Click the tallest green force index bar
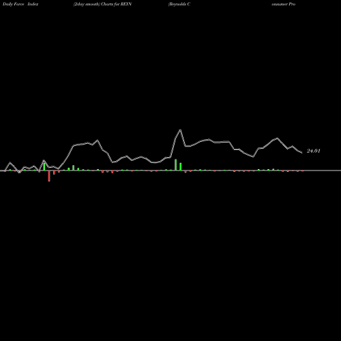The image size is (341, 341). coord(175,165)
